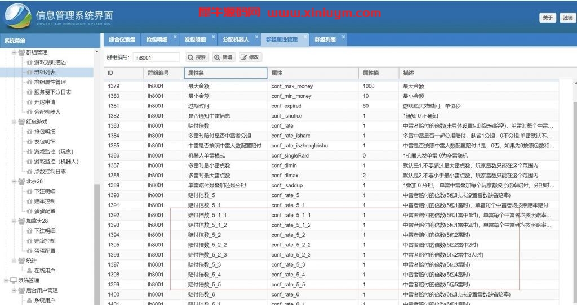Switch to the 分配机器人 tab
Screen dimensions: 577x305
tap(236, 39)
